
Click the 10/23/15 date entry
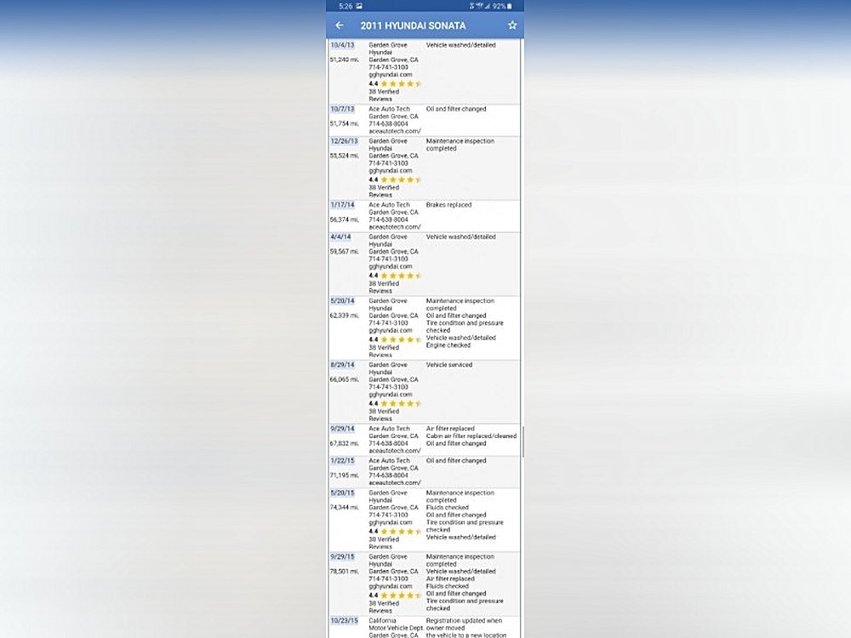point(344,621)
